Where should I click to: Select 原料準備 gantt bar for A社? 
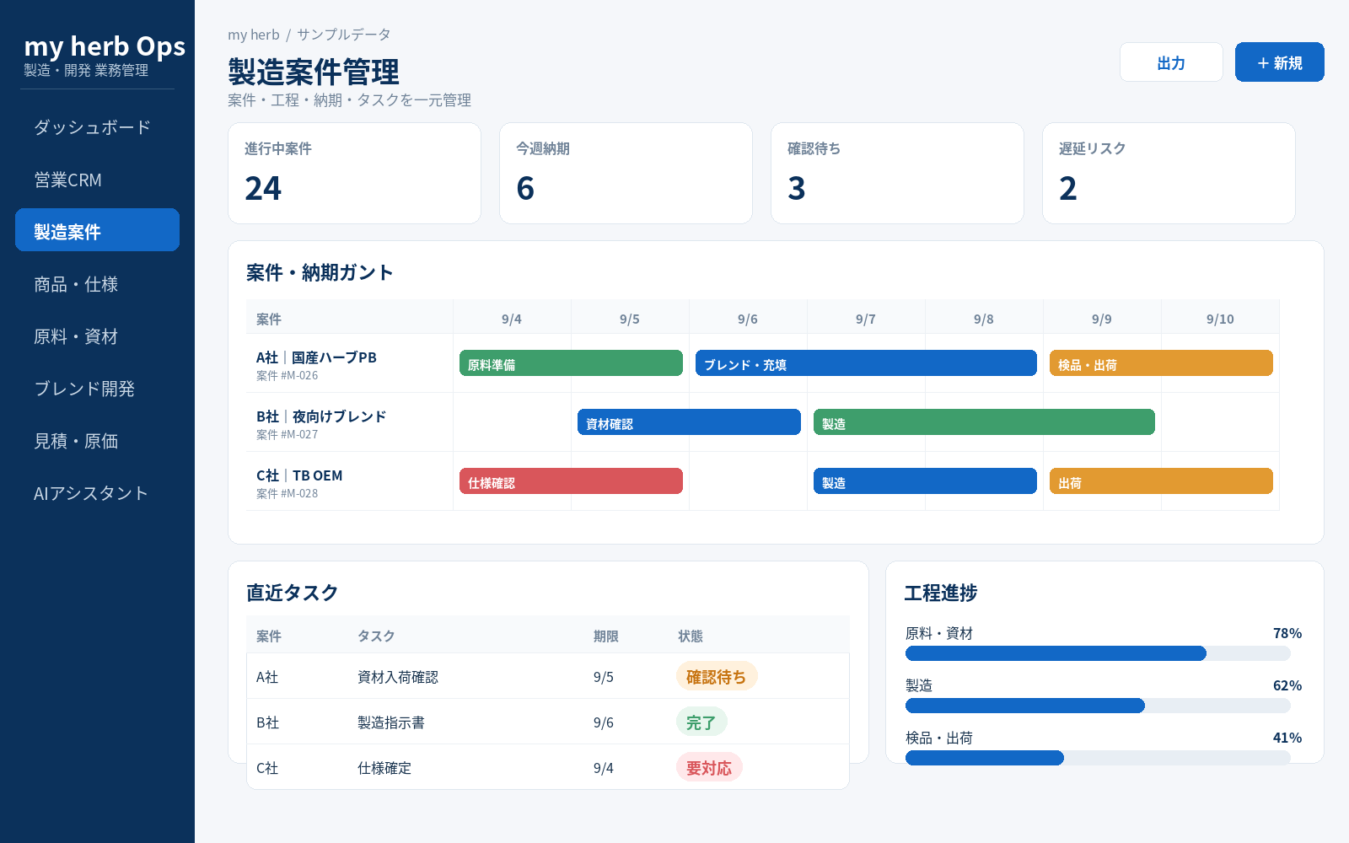tap(571, 363)
